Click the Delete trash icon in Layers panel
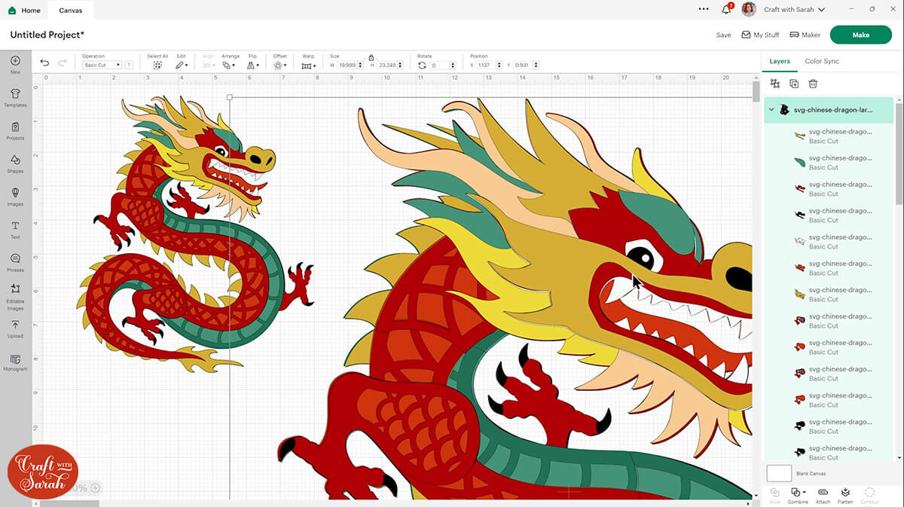Image resolution: width=904 pixels, height=507 pixels. 813,84
